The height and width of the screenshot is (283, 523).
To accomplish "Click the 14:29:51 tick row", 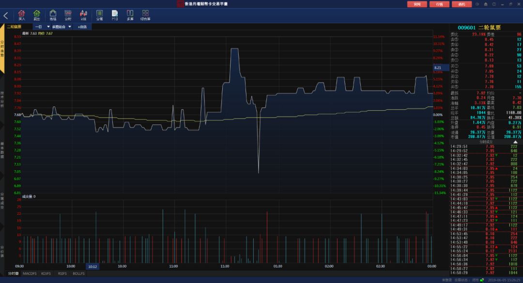I will [x=486, y=146].
